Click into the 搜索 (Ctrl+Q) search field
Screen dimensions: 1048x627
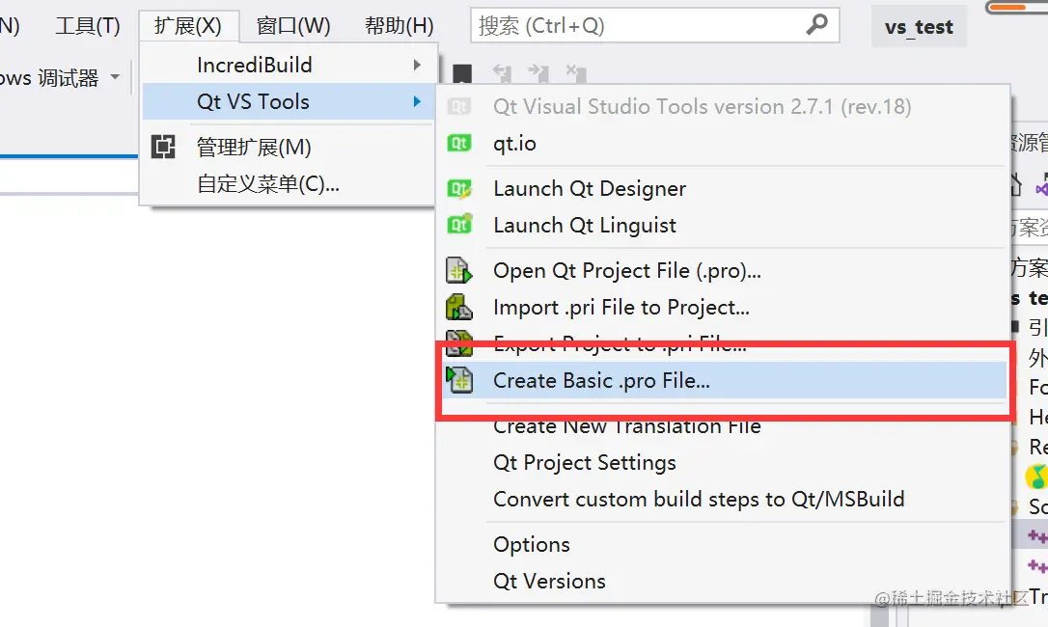click(637, 25)
